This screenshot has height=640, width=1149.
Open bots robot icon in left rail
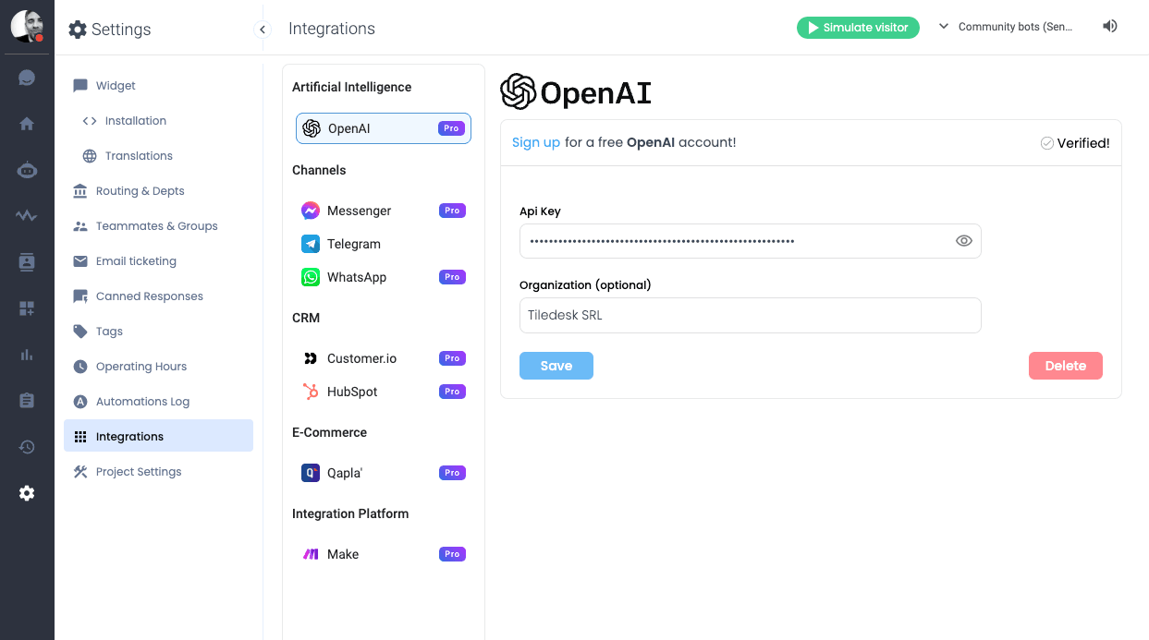27,170
